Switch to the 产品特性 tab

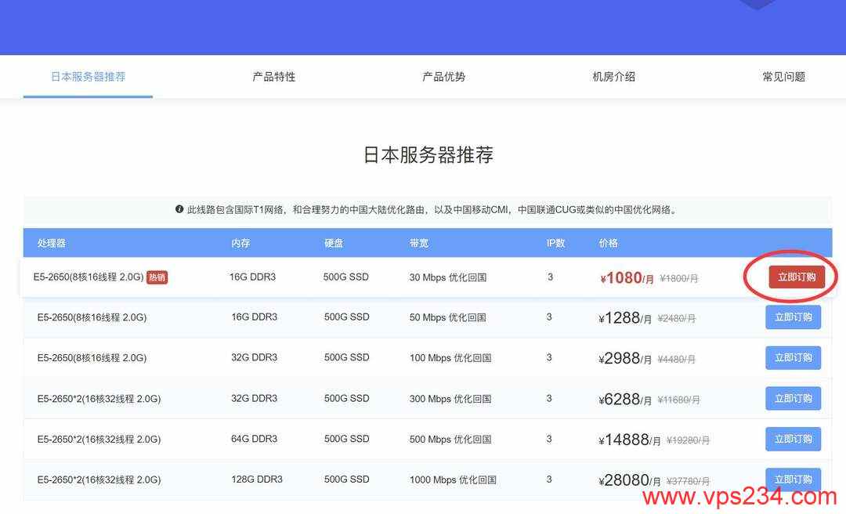274,77
